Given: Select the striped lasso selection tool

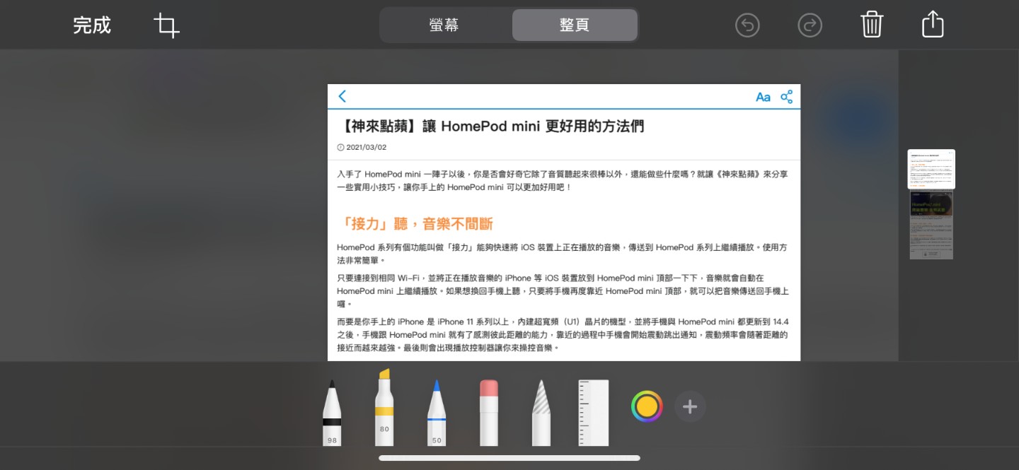Looking at the screenshot, I should [541, 413].
